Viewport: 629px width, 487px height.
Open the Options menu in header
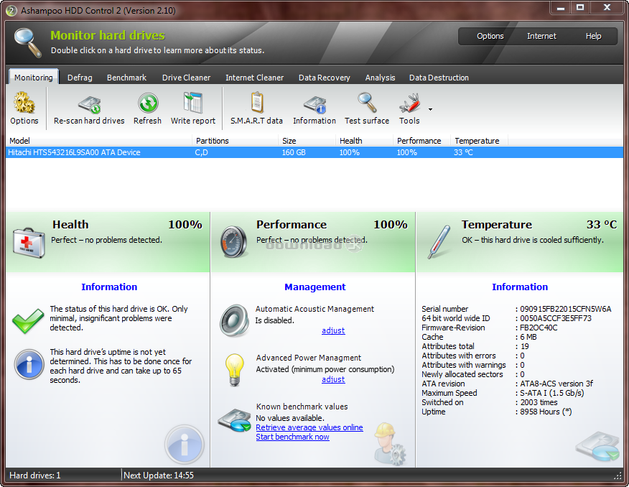coord(490,36)
